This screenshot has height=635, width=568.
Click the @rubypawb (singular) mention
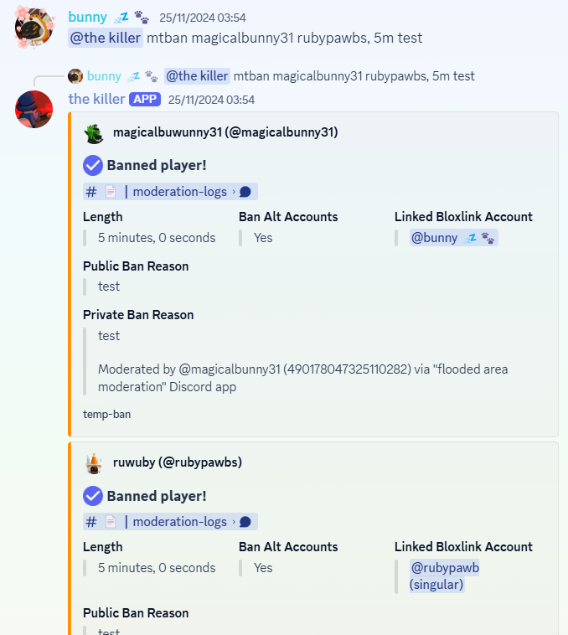click(444, 576)
